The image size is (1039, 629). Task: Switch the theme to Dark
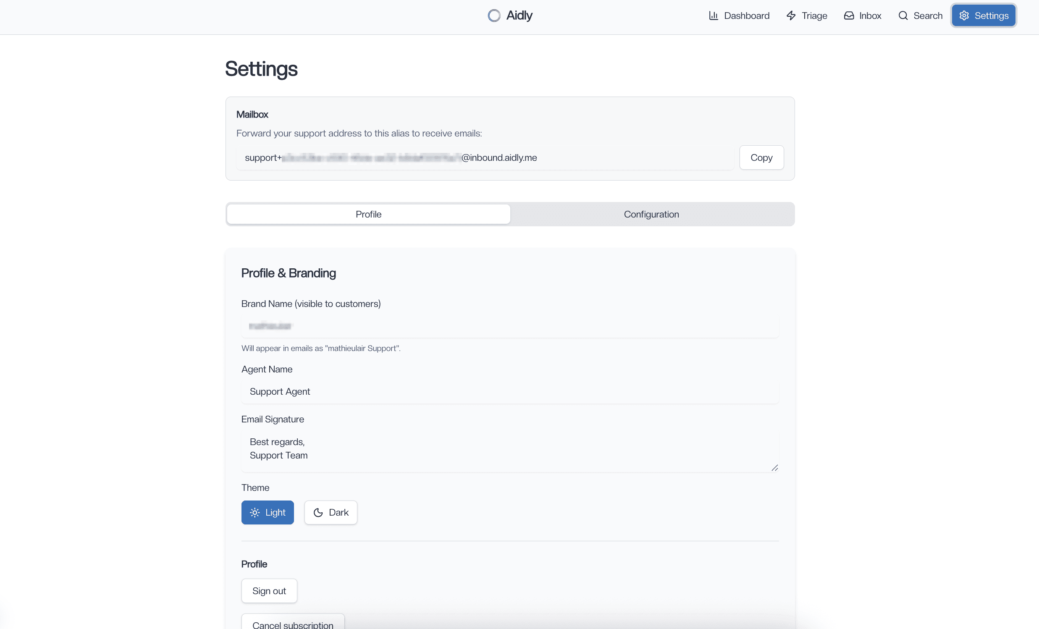pos(331,512)
